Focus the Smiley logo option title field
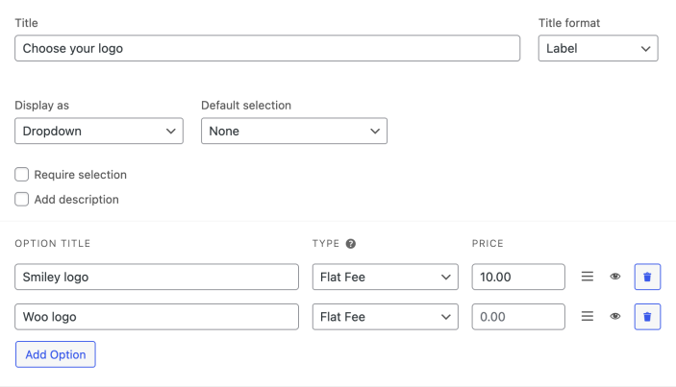 [x=157, y=278]
